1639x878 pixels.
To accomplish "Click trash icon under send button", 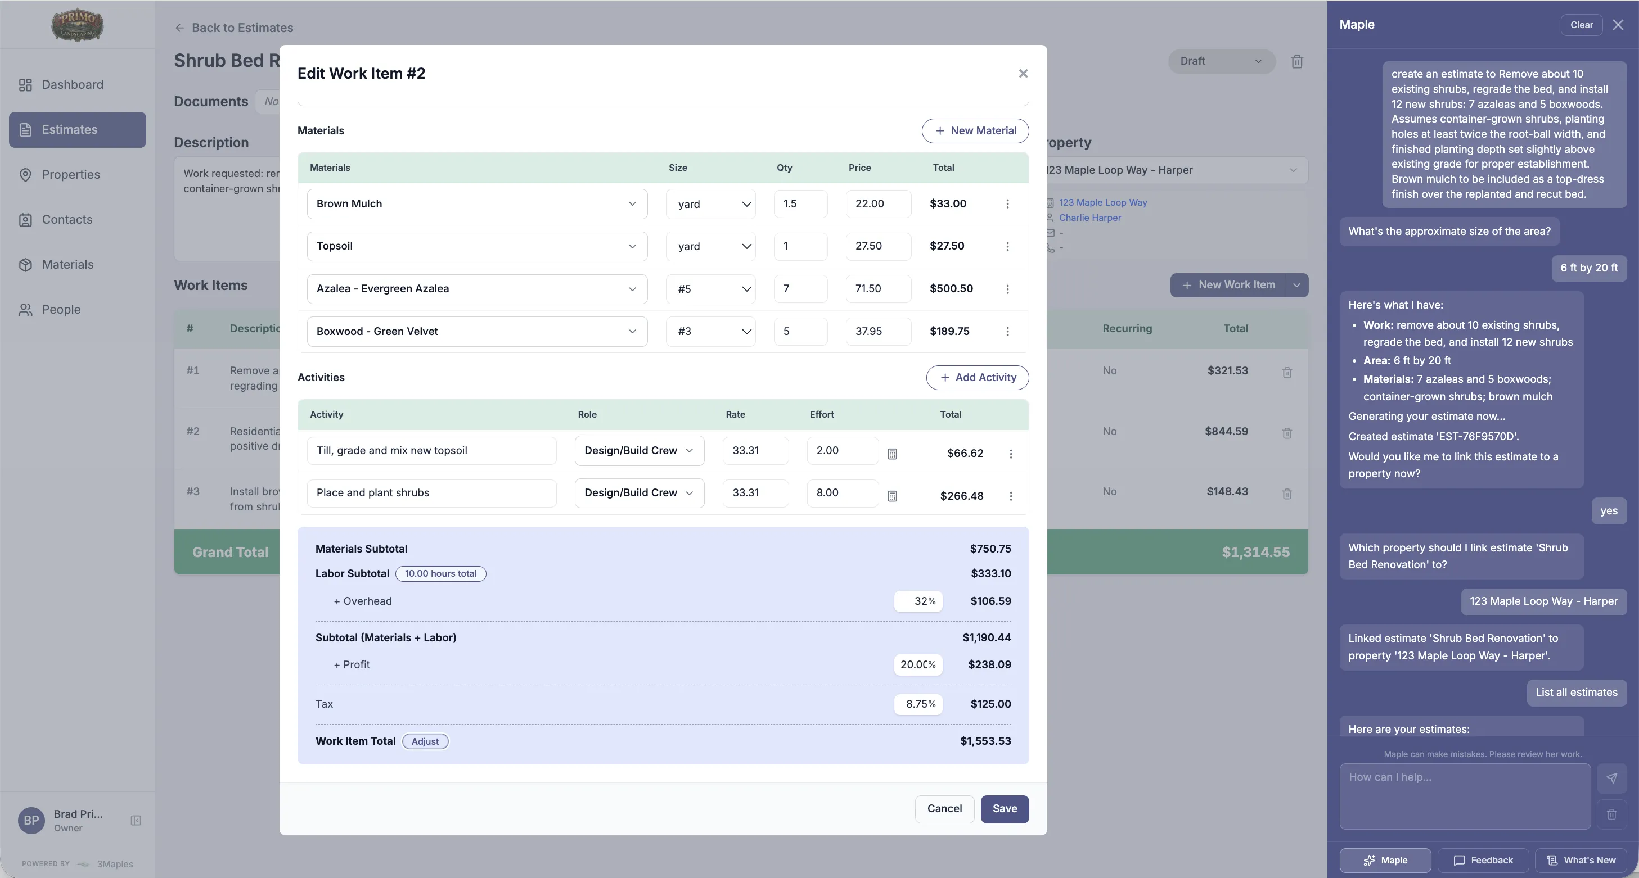I will tap(1611, 815).
